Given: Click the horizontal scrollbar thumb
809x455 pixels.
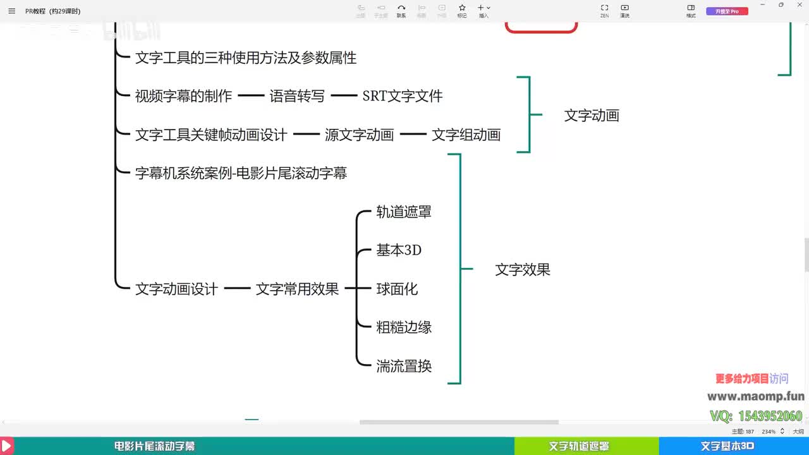Looking at the screenshot, I should tap(459, 422).
